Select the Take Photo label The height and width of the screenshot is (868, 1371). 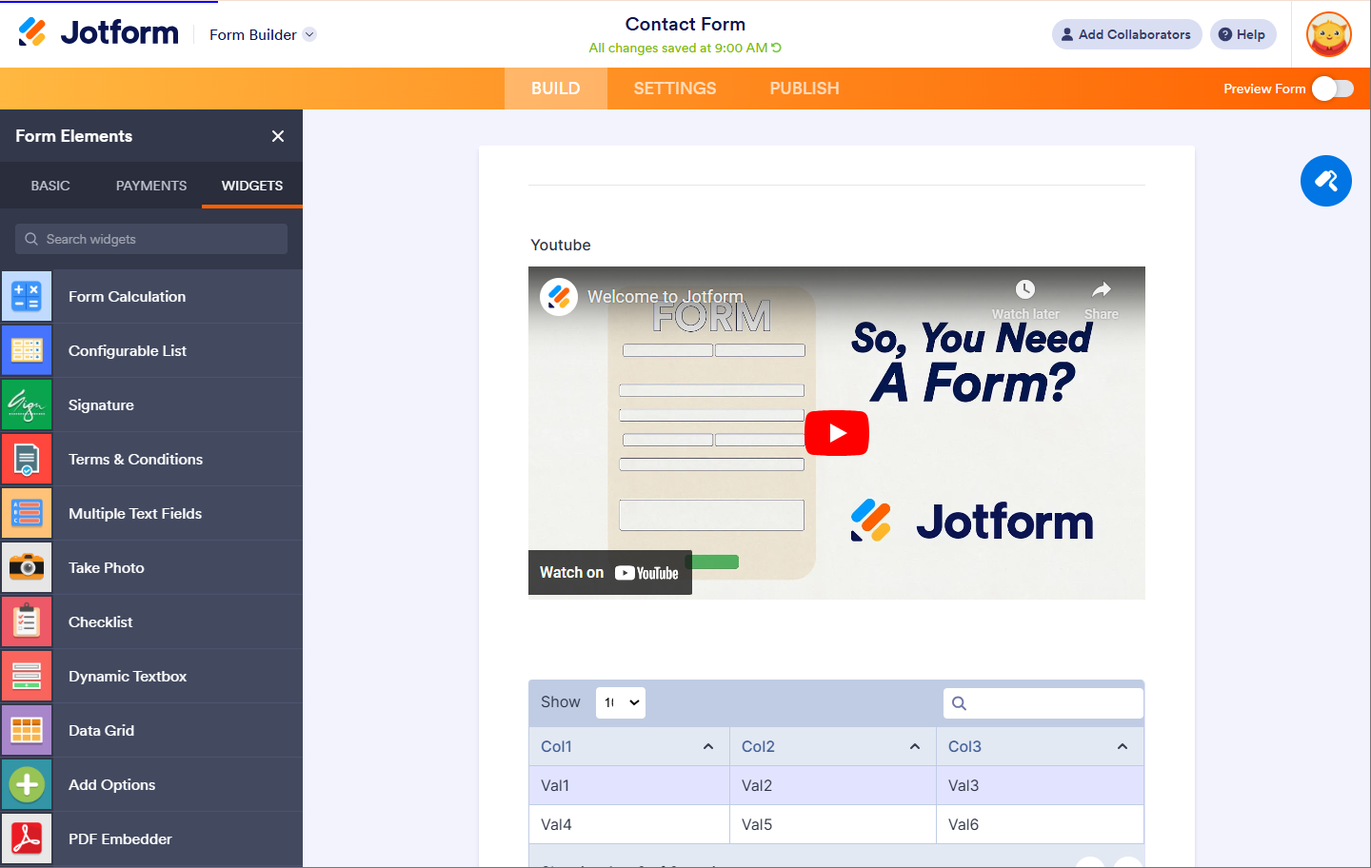click(x=107, y=567)
